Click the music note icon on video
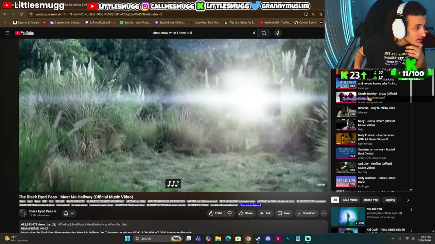 (x=173, y=184)
